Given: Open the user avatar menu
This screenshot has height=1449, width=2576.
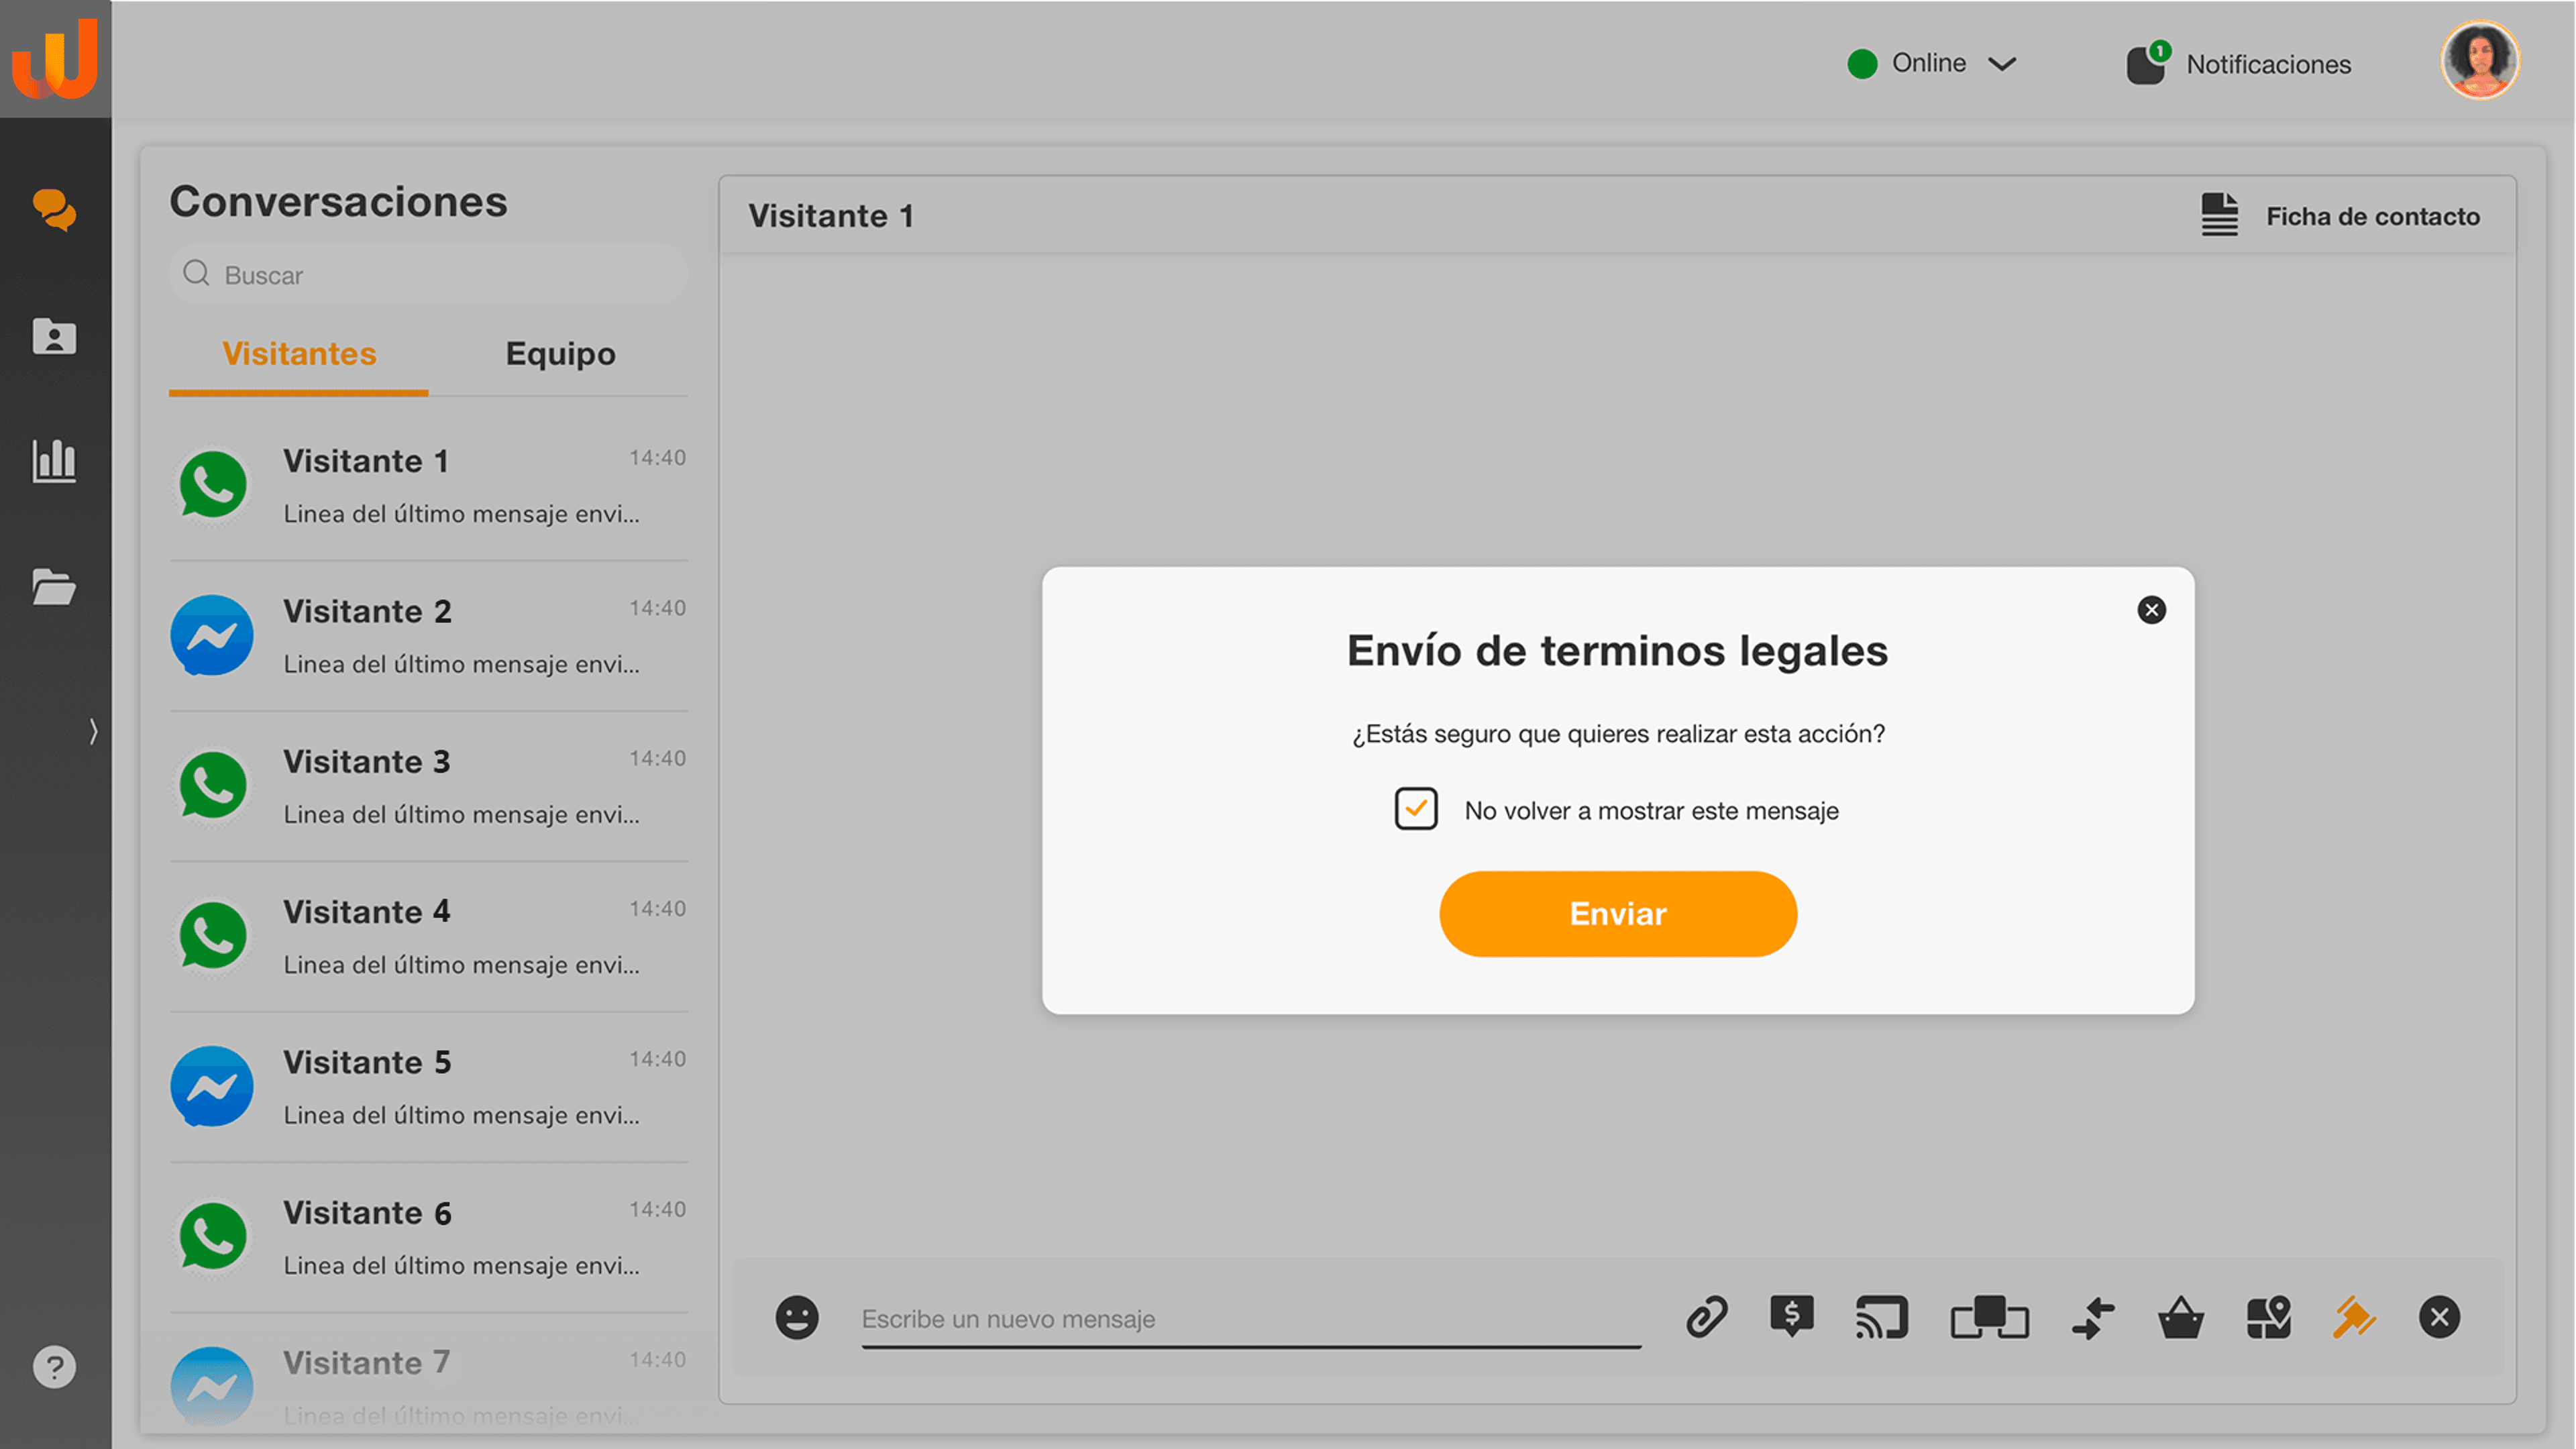Looking at the screenshot, I should 2480,60.
